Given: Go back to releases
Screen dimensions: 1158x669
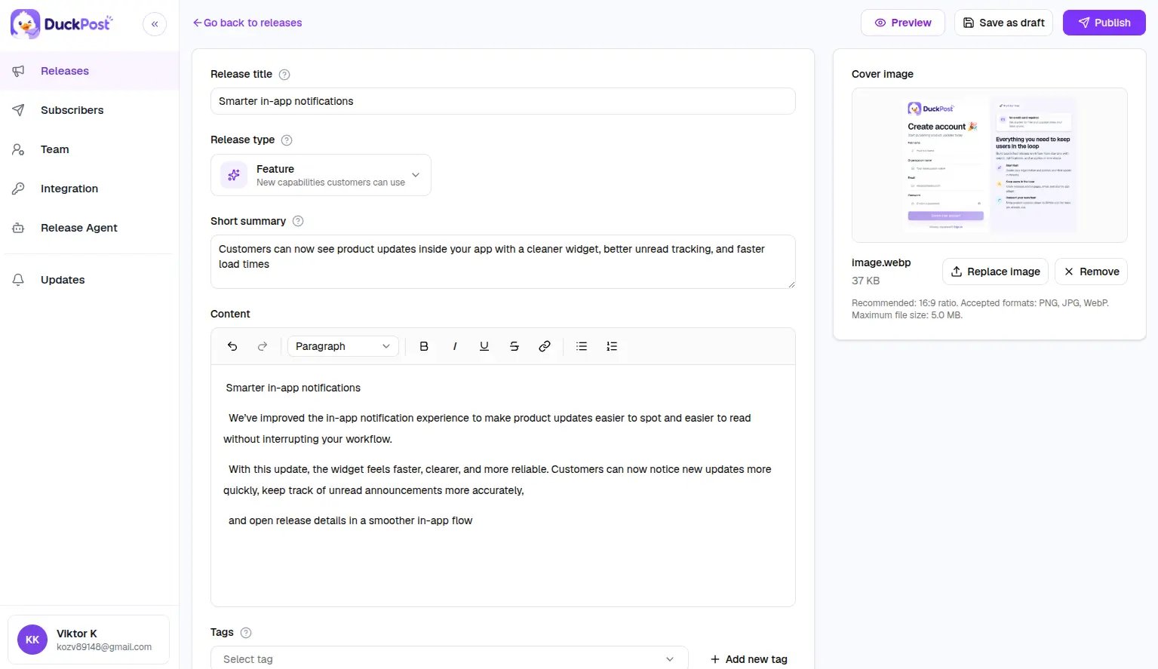Looking at the screenshot, I should tap(247, 23).
